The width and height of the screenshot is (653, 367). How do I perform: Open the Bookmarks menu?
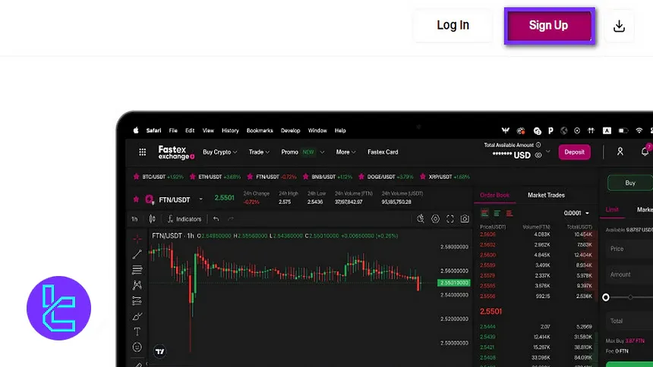coord(260,130)
